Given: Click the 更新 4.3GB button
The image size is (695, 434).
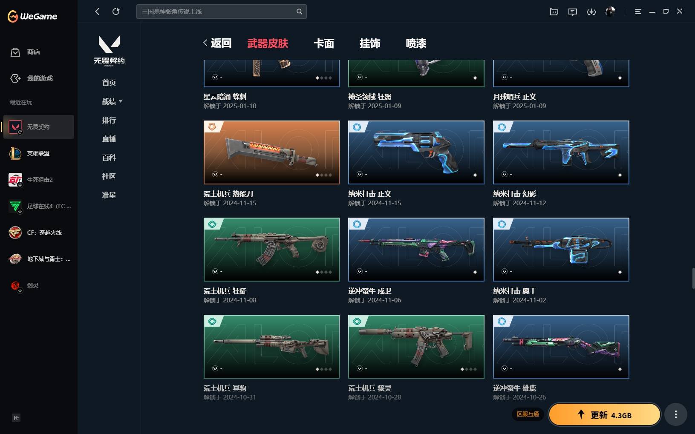Looking at the screenshot, I should pyautogui.click(x=604, y=415).
